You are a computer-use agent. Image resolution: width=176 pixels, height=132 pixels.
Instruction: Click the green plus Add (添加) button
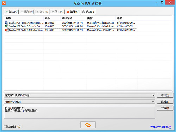[x=12, y=12]
